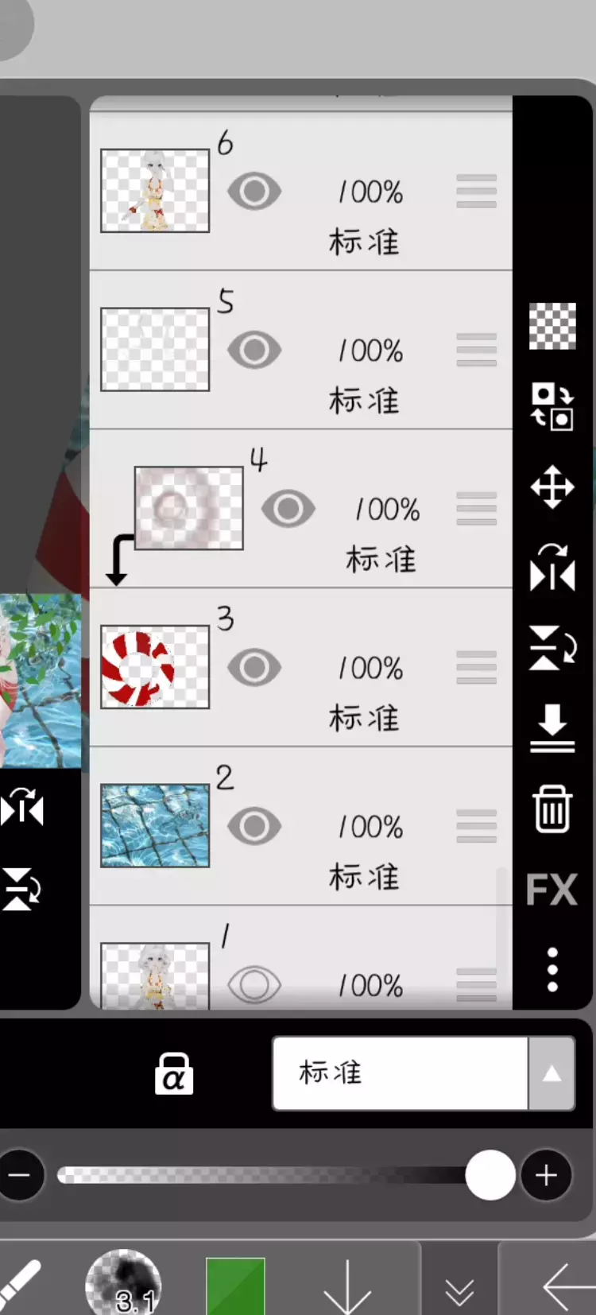The image size is (596, 1315).
Task: Hide layer 6 with its eye icon
Action: [x=254, y=192]
